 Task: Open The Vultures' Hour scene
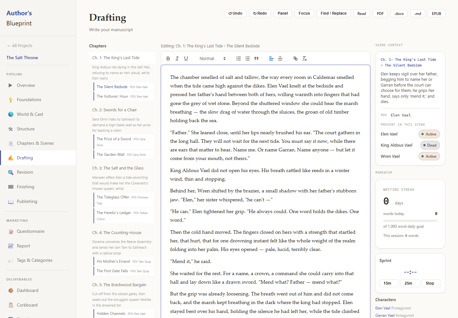[123, 96]
